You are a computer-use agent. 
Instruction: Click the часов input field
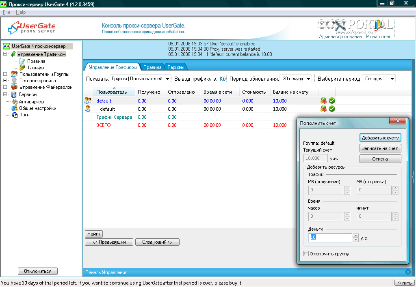point(326,216)
